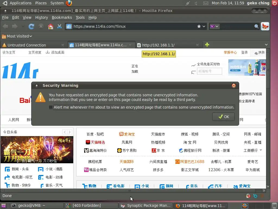Image resolution: width=278 pixels, height=209 pixels.
Task: Click previous arrow in 今日头条 panel
Action: click(x=65, y=132)
